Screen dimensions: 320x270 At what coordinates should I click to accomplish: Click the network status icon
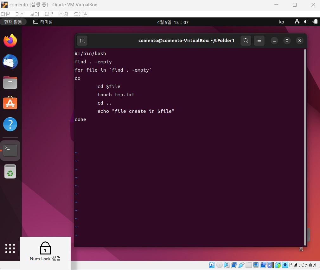coord(297,22)
